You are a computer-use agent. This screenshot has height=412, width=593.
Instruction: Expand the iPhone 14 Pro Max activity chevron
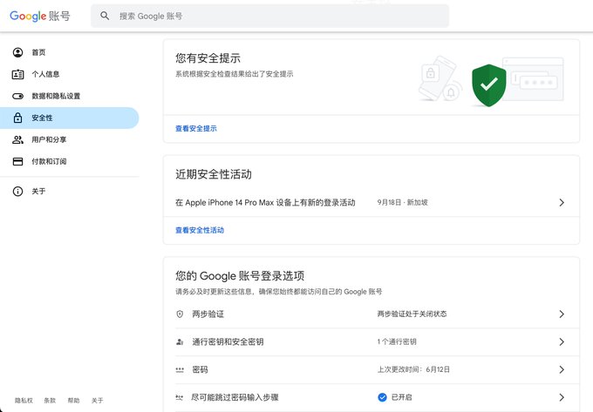(562, 202)
